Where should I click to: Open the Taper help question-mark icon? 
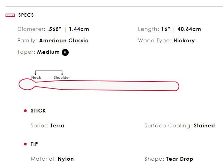(65, 52)
